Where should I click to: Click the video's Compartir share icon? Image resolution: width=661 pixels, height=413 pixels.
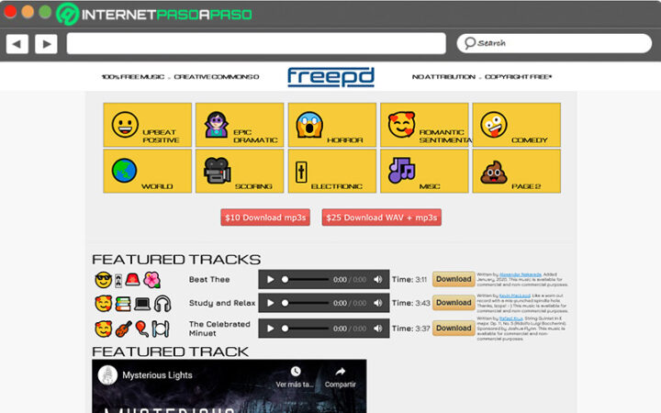click(341, 372)
